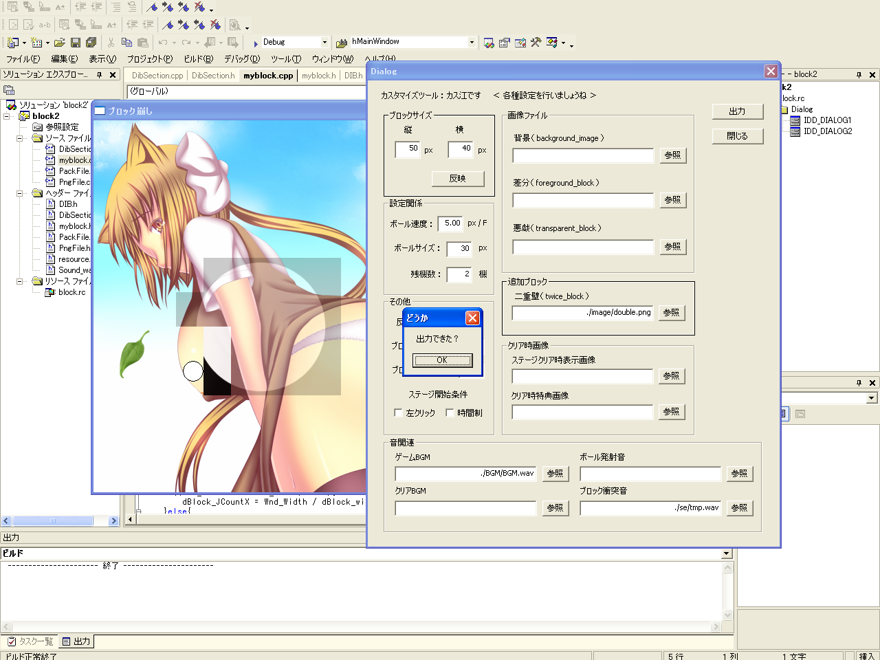Click the 縦 block size field showing 50
Screen dimensions: 880x660
(x=408, y=149)
